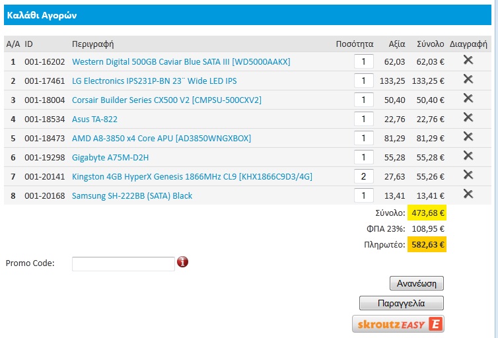Image resolution: width=498 pixels, height=338 pixels.
Task: Open LG Electronics IPS231P-BN product link
Action: point(155,81)
